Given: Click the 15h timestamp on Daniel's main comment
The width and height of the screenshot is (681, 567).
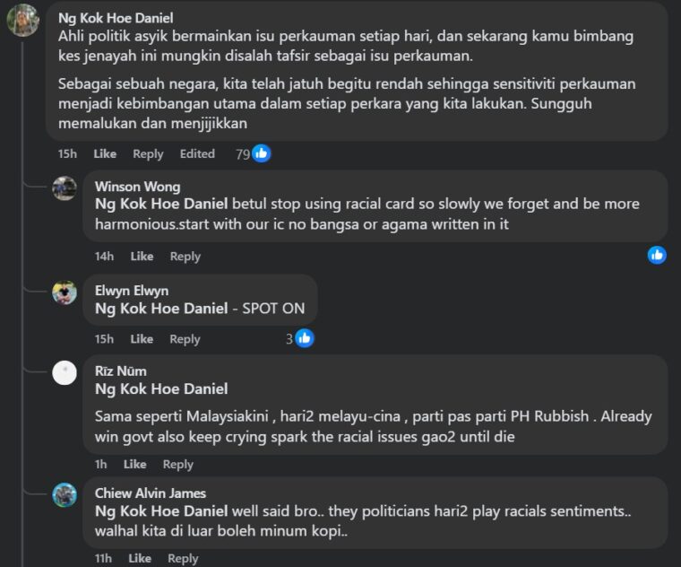Looking at the screenshot, I should 67,154.
